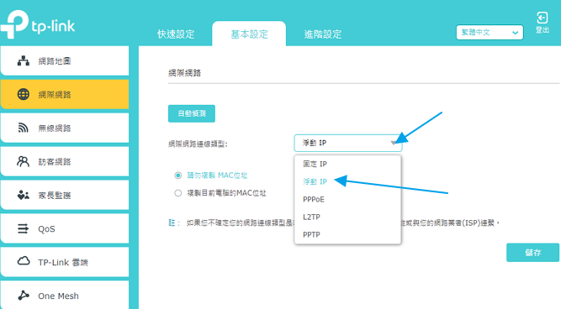
Task: Choose PPTP connection type
Action: pos(347,235)
